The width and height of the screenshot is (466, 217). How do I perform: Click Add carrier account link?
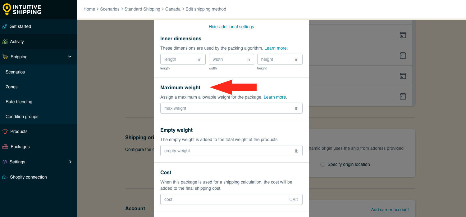pos(390,210)
